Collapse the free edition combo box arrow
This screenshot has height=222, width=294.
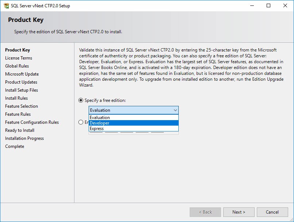[175, 110]
